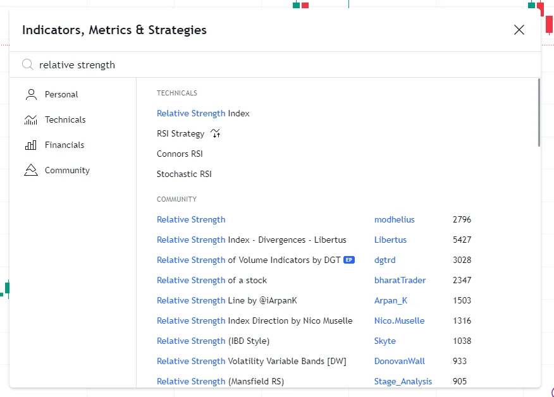This screenshot has height=397, width=554.
Task: Add the Relative Strength Index indicator
Action: [x=203, y=114]
